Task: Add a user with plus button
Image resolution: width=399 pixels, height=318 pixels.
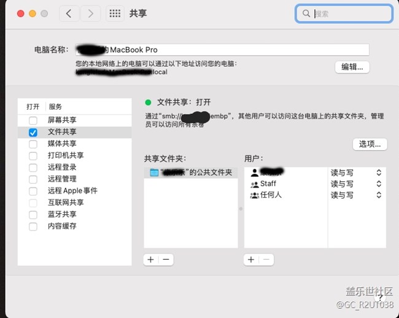Action: pyautogui.click(x=251, y=260)
